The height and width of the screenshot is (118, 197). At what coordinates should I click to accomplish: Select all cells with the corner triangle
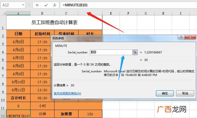pyautogui.click(x=4, y=13)
